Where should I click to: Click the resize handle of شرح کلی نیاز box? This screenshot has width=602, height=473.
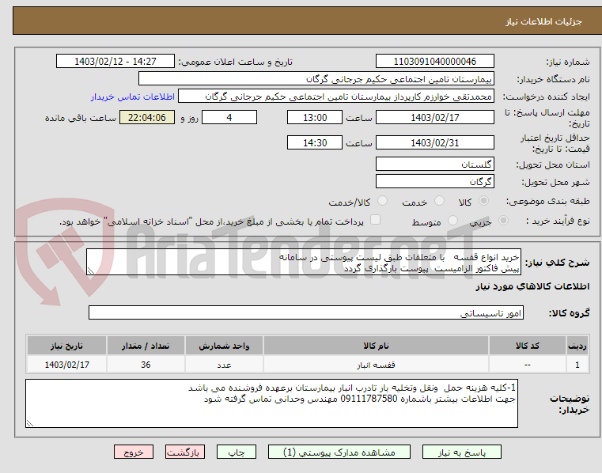(x=91, y=271)
